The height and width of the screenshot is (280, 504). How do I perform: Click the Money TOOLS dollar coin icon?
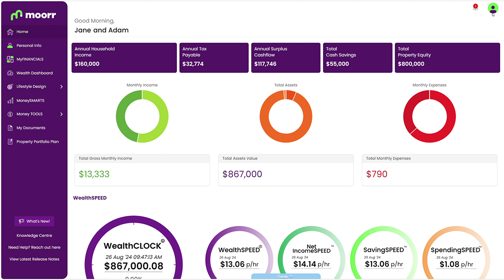pos(10,114)
